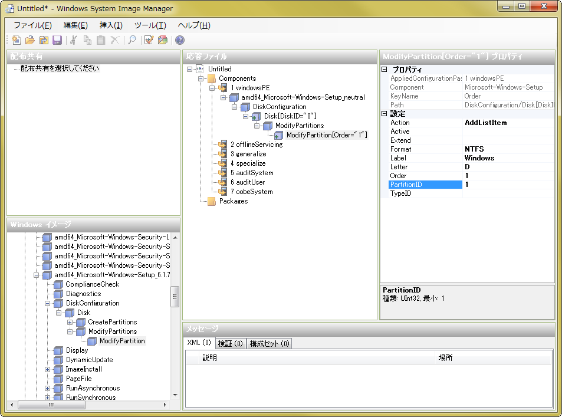Select the Display component node
This screenshot has height=417, width=562.
click(77, 350)
